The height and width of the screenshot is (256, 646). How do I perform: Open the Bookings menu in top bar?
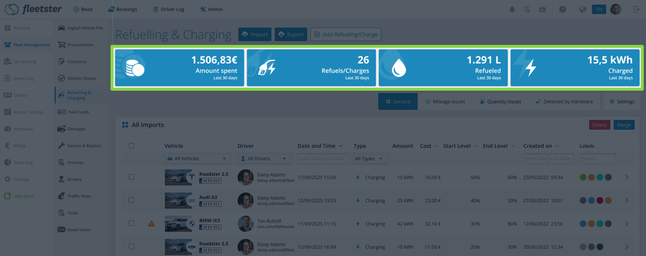click(x=122, y=9)
